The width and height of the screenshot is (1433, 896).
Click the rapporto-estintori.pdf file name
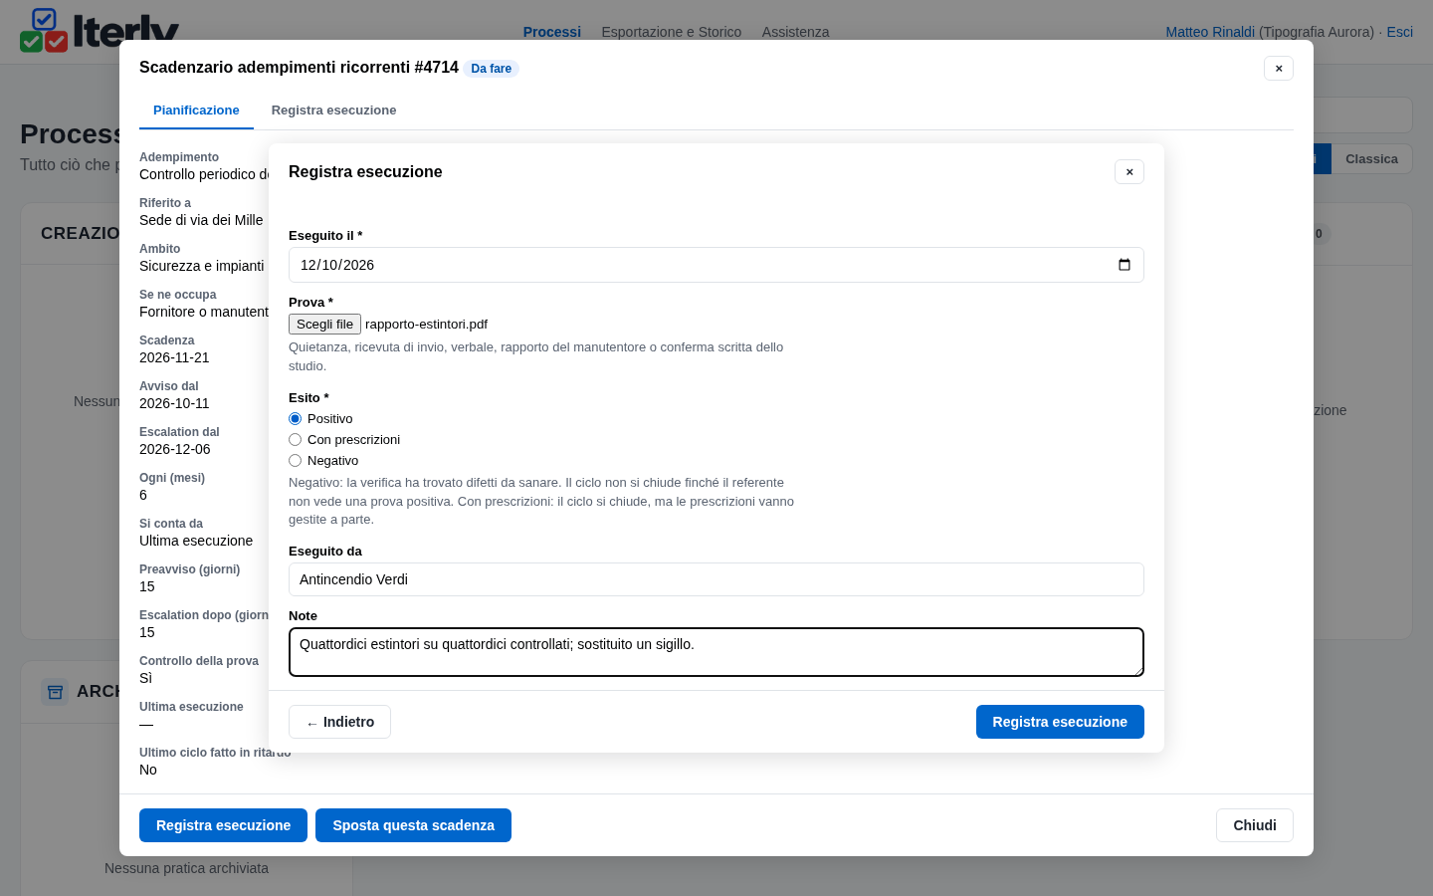click(x=426, y=325)
